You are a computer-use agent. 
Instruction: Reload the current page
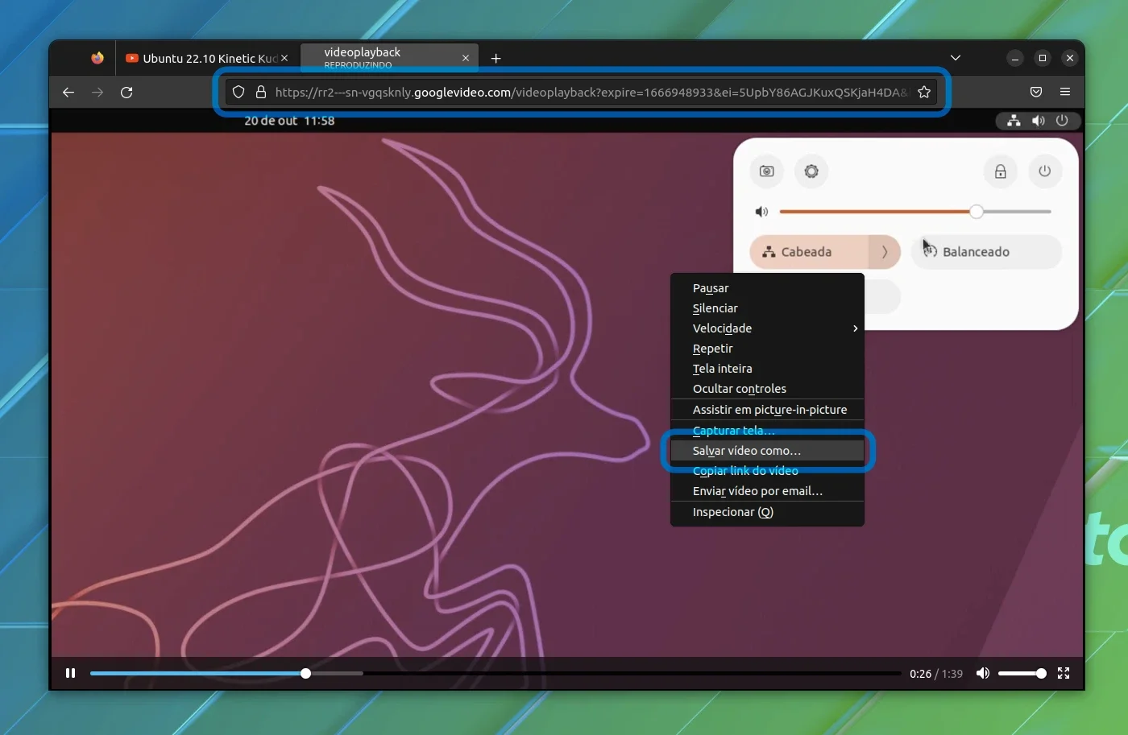tap(126, 93)
